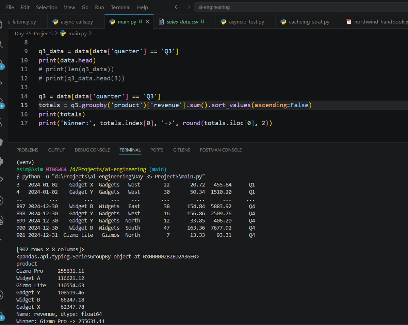This screenshot has height=325, width=408.
Task: Open the View menu
Action: click(69, 7)
